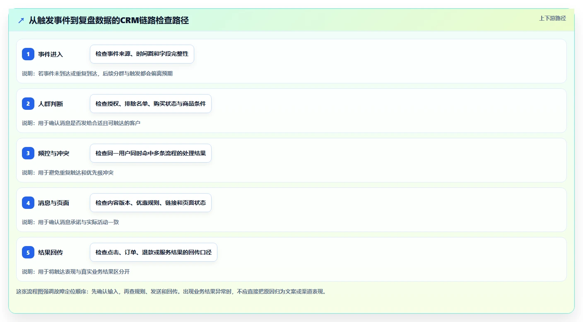This screenshot has width=583, height=322.
Task: Click the 人群判断 step label
Action: pos(51,104)
